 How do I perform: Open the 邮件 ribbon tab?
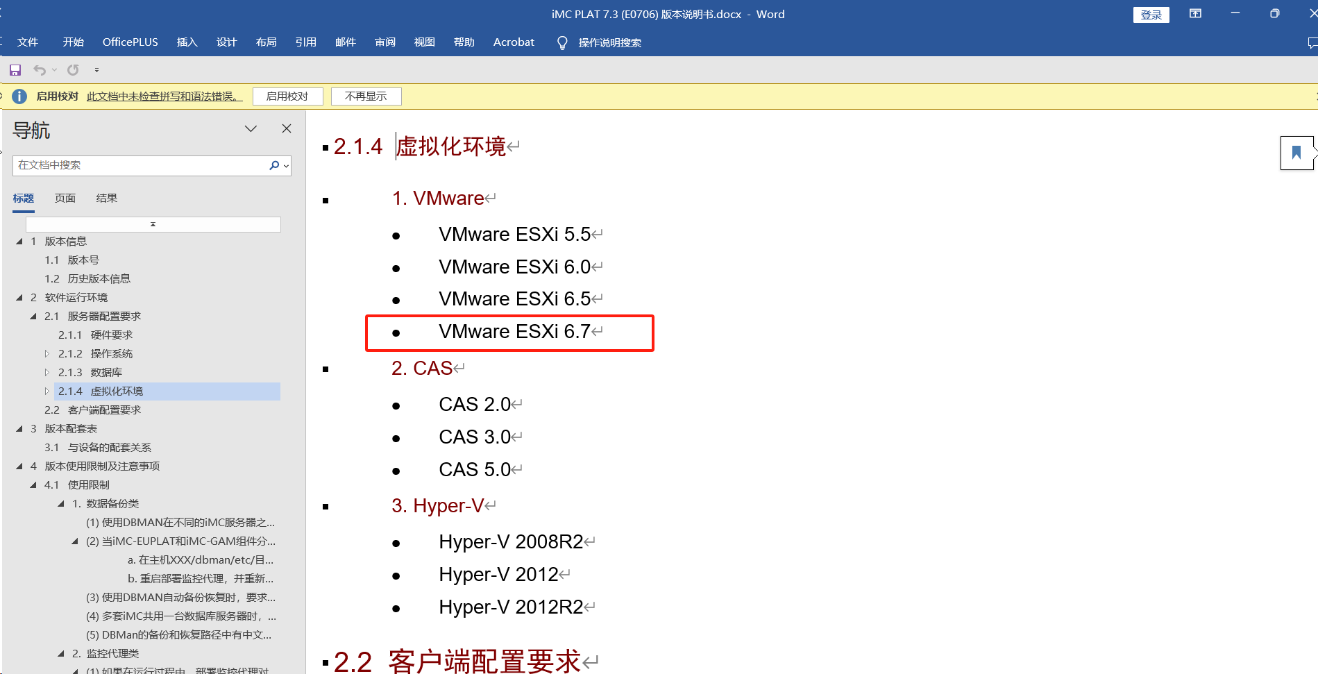[346, 42]
